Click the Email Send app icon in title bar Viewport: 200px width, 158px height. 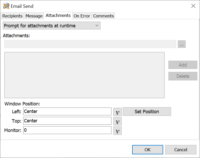coord(6,6)
